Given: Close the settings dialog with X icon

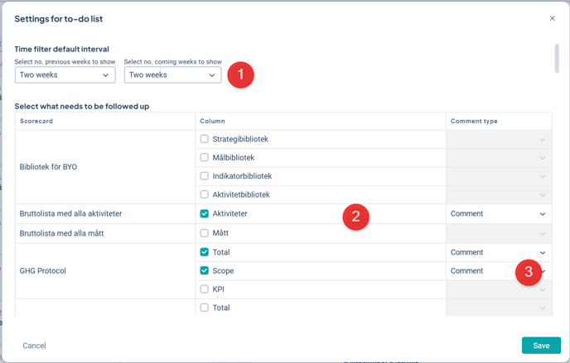Looking at the screenshot, I should point(553,18).
